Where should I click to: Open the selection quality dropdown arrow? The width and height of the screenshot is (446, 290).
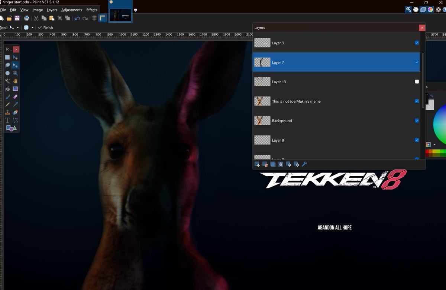[x=32, y=28]
